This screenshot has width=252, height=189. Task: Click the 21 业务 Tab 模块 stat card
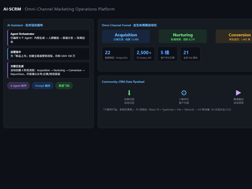[x=191, y=54]
